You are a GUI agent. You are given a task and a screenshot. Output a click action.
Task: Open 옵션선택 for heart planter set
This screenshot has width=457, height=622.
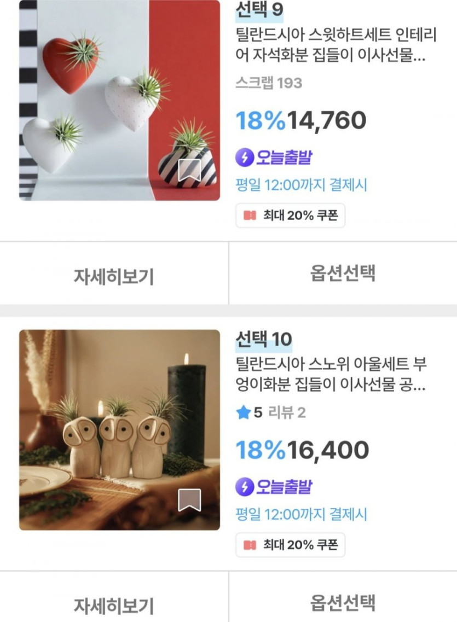click(343, 273)
